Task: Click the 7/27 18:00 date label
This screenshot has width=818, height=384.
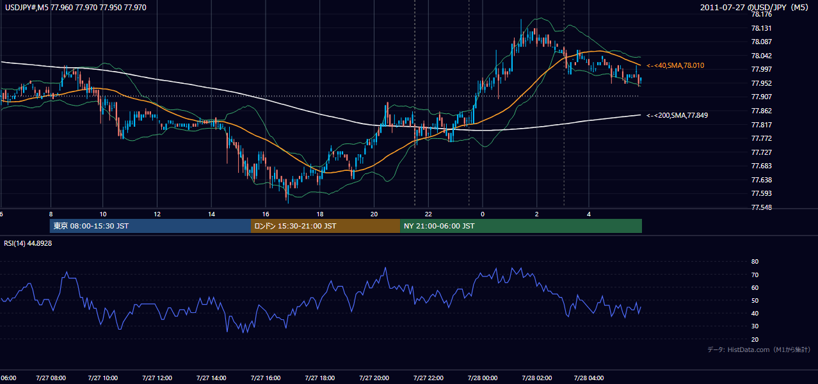Action: 319,378
